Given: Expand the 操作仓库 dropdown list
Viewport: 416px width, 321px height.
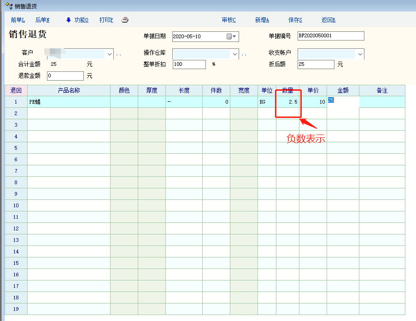Looking at the screenshot, I should 235,54.
